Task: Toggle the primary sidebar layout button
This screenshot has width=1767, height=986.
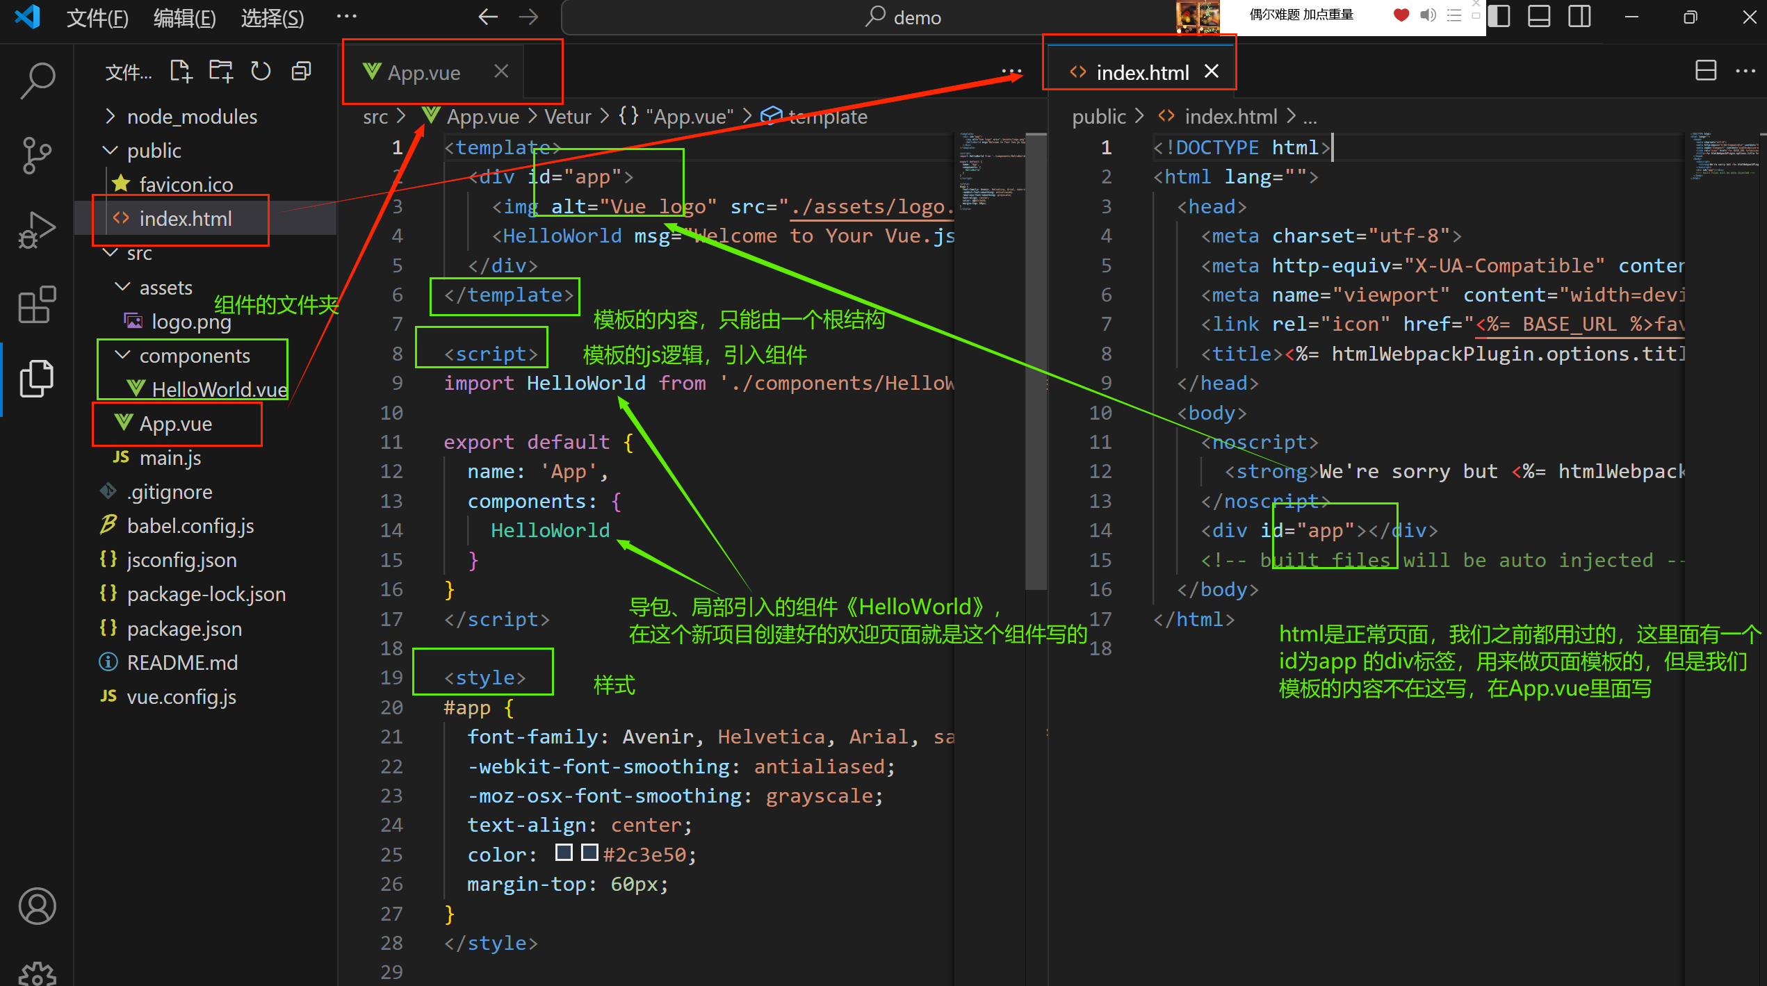Action: click(1499, 17)
